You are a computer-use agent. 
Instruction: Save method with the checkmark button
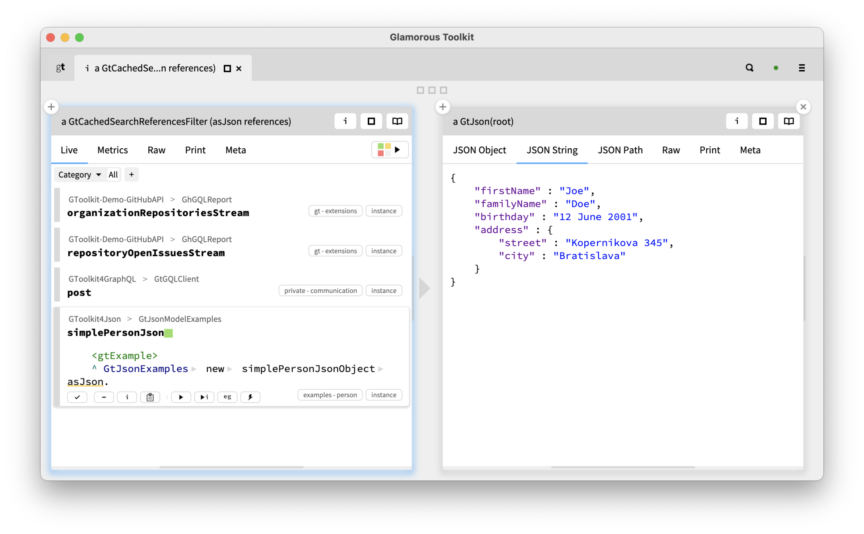pyautogui.click(x=77, y=397)
